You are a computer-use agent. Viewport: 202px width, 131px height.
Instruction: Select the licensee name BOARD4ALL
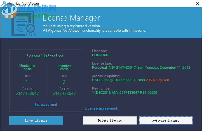coord(102,55)
